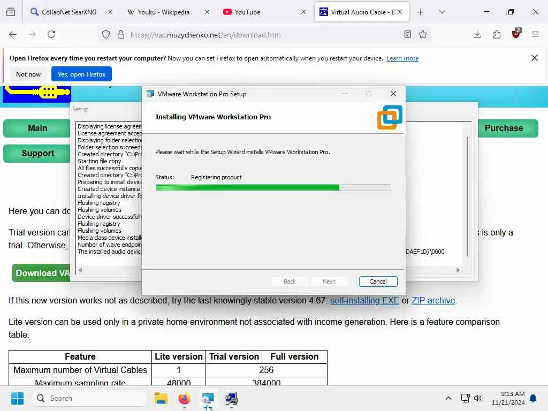The height and width of the screenshot is (411, 548).
Task: Click the 'Registering product' status text
Action: pos(216,177)
